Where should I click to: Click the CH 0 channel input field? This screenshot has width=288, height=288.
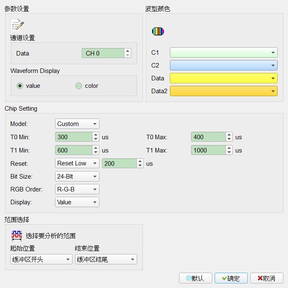(103, 53)
